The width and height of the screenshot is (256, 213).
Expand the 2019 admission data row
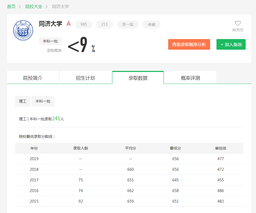tap(34, 159)
